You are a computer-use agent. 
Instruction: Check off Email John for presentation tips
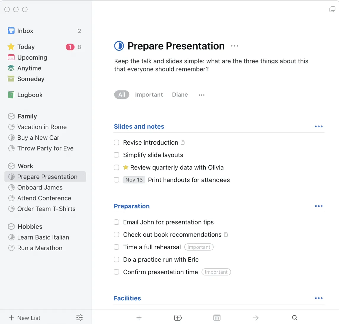pos(116,222)
